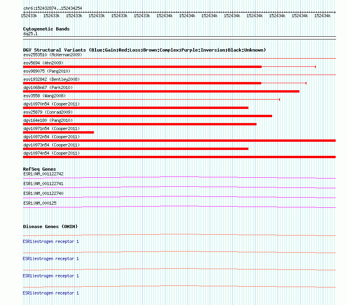Select dgv164e180 (Pang2010) label
The width and height of the screenshot is (347, 305).
[x=48, y=120]
